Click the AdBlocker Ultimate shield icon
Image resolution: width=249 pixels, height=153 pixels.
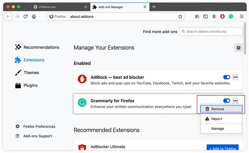(x=82, y=147)
